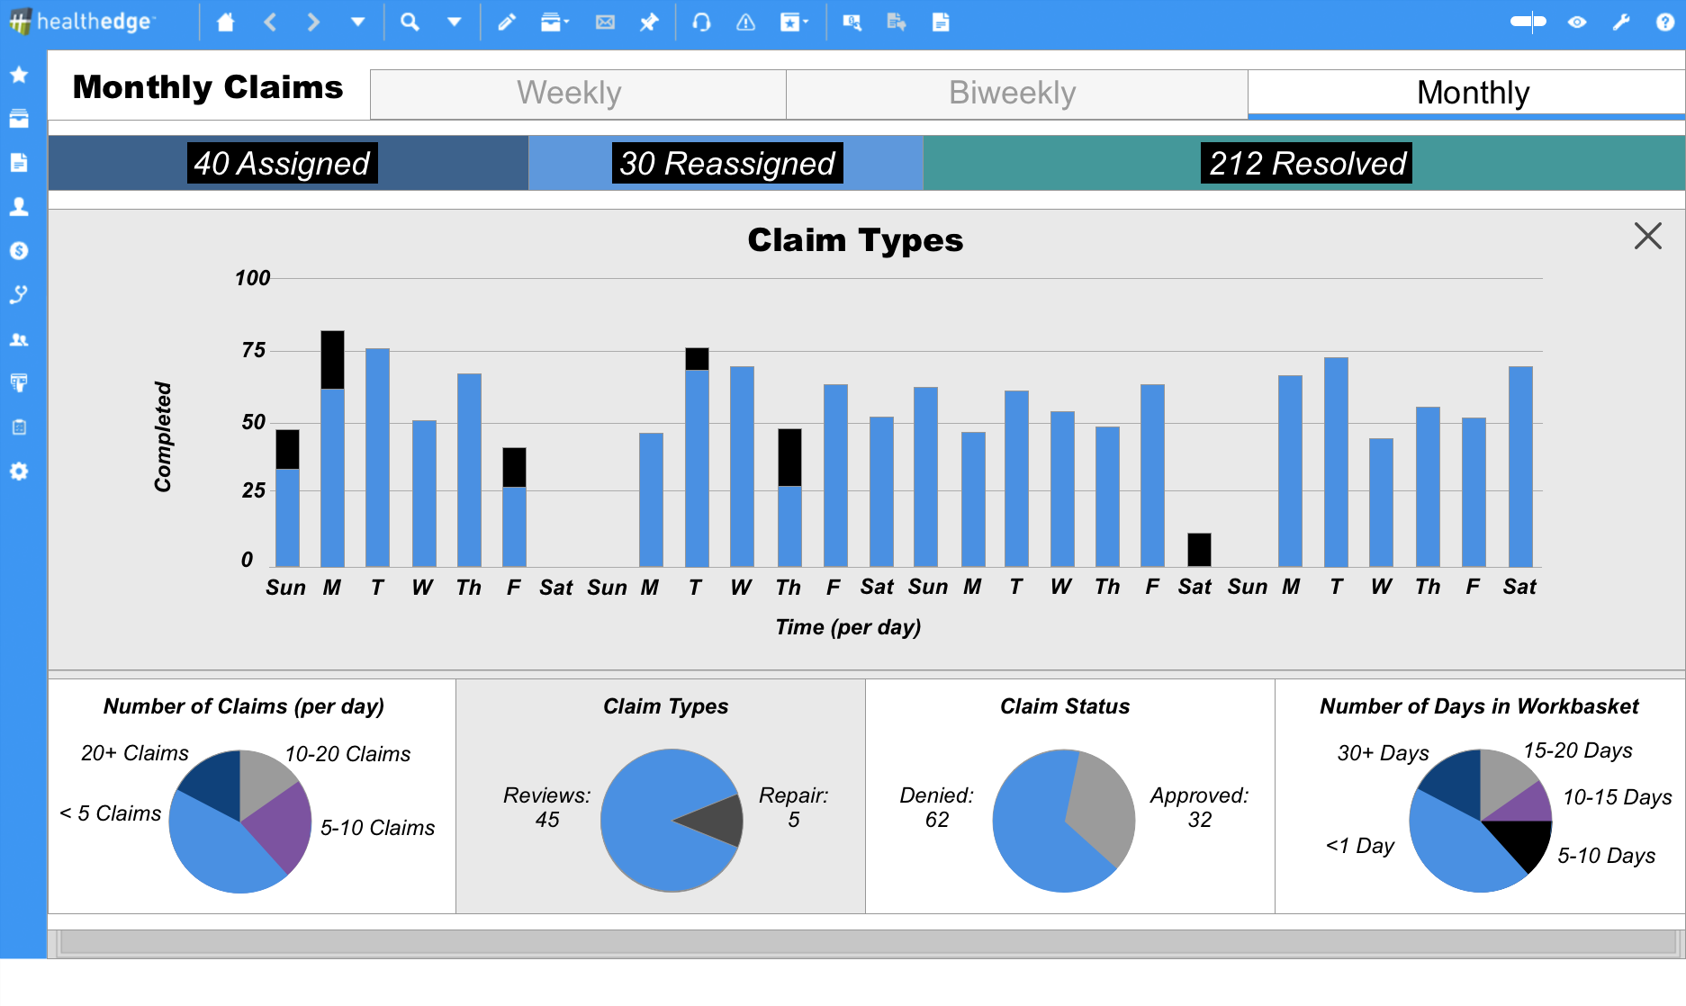Expand search options dropdown arrow
The height and width of the screenshot is (1006, 1686).
(455, 22)
